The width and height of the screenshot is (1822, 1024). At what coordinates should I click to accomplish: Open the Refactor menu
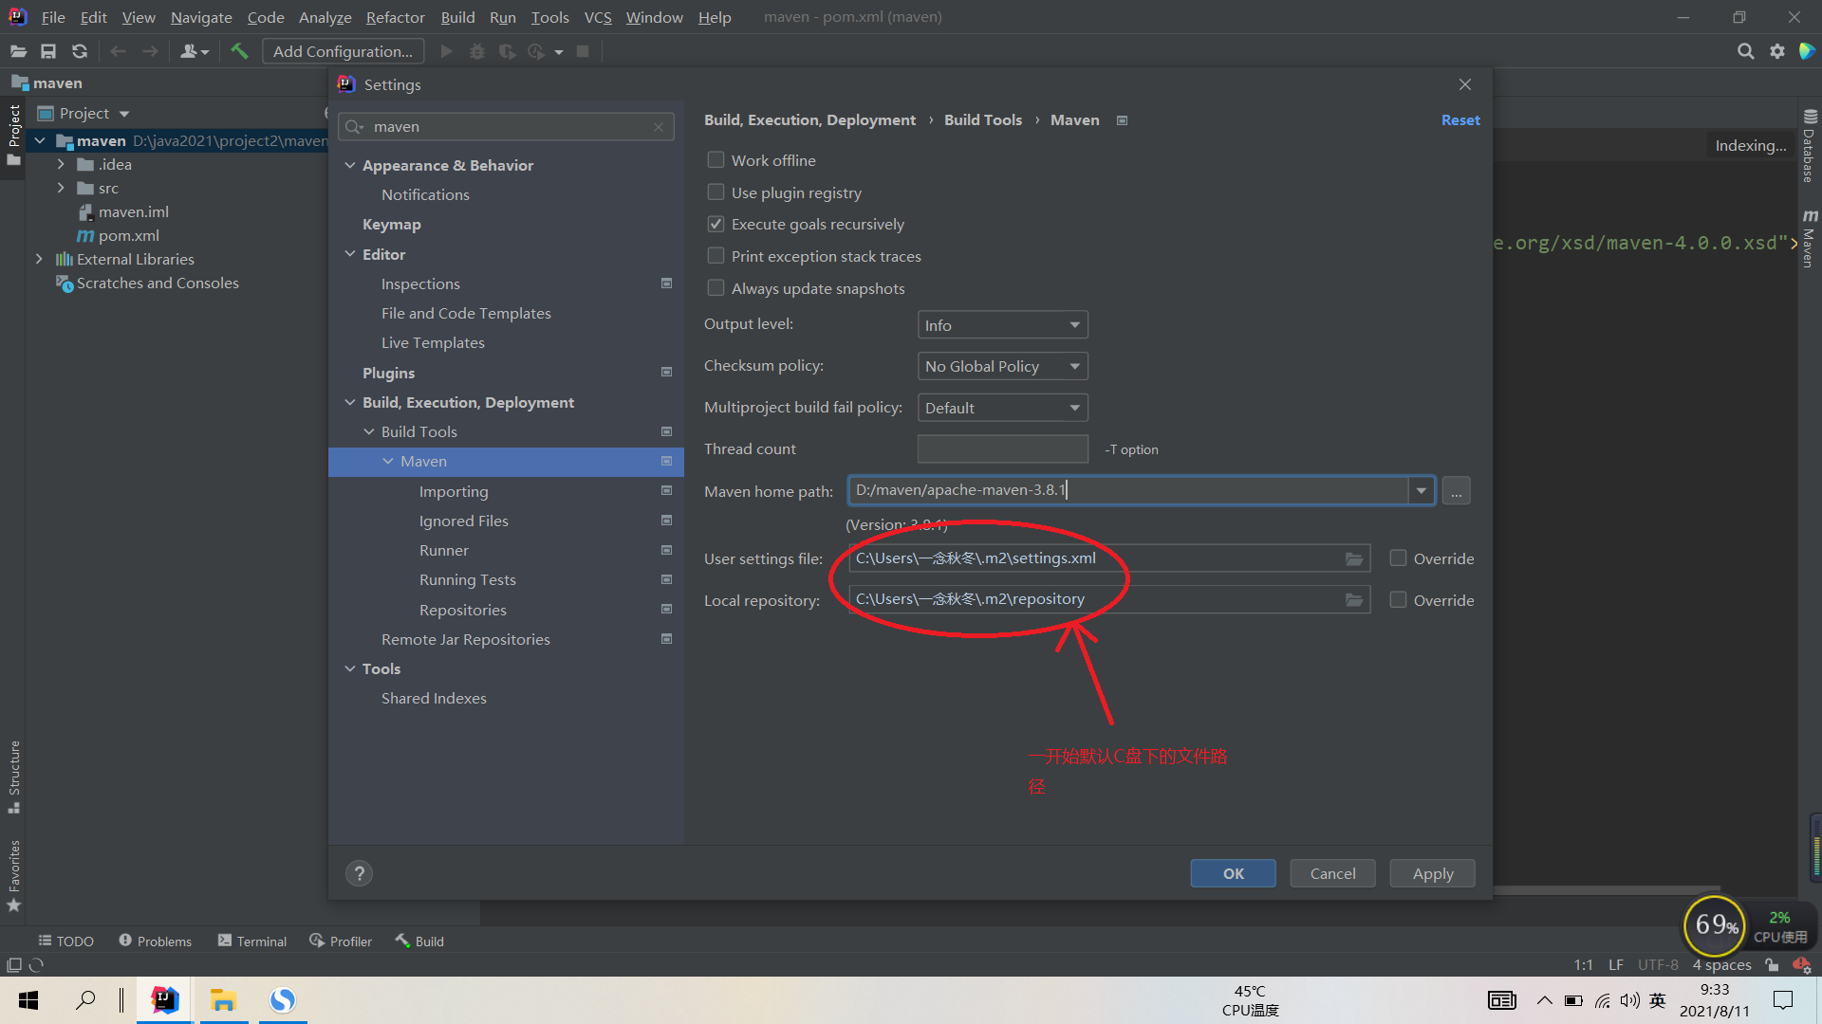pyautogui.click(x=395, y=17)
